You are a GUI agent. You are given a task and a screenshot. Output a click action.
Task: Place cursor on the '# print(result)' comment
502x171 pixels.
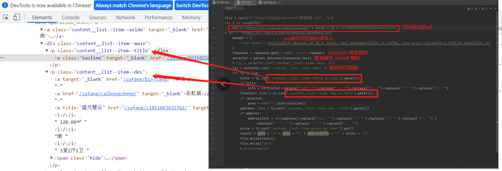click(254, 148)
